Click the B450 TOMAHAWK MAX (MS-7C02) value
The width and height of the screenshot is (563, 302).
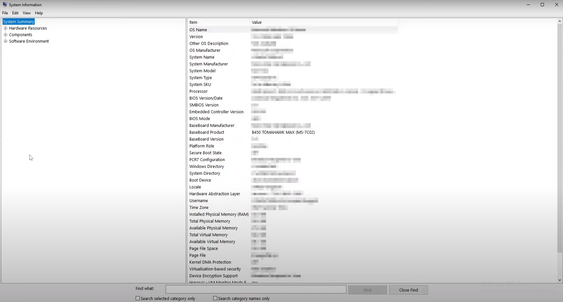click(283, 133)
